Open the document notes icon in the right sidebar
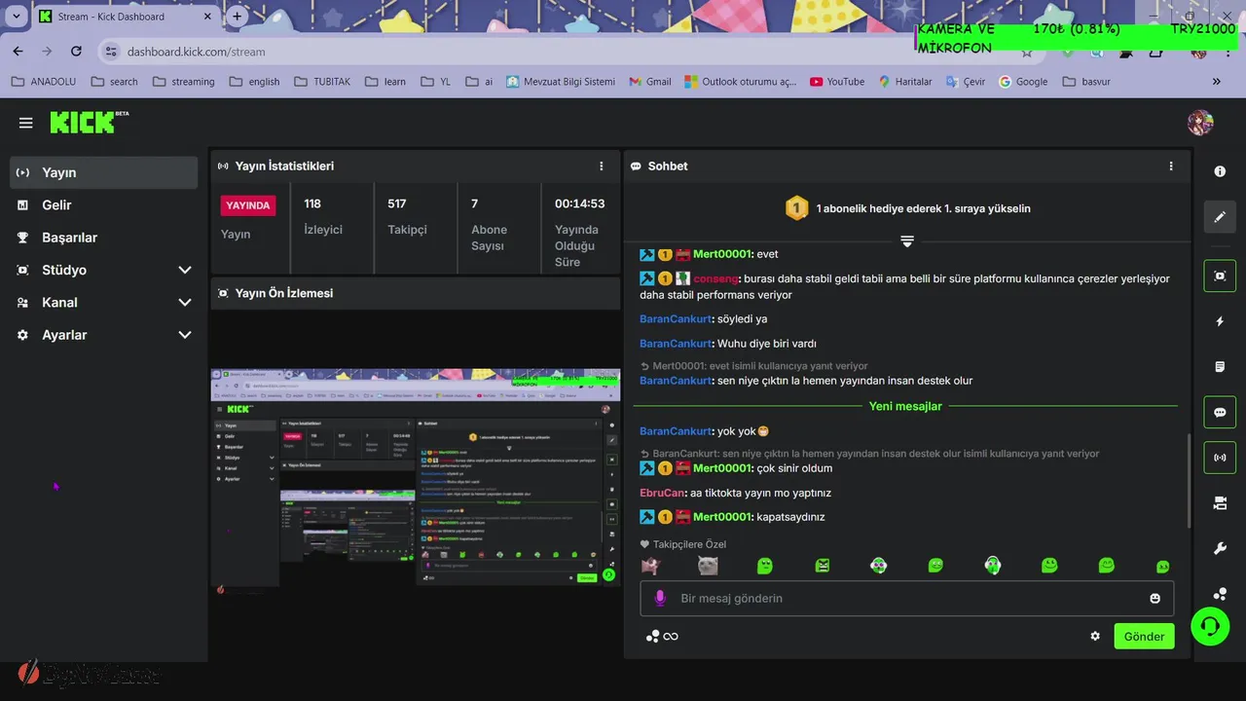This screenshot has height=701, width=1246. [1220, 367]
